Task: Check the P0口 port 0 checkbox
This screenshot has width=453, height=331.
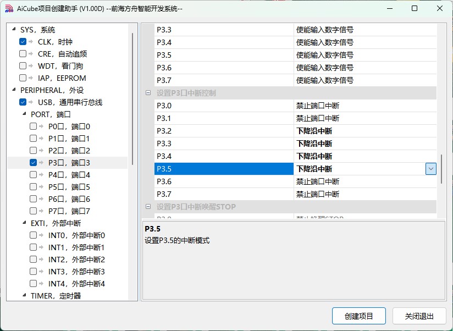Action: tap(33, 126)
